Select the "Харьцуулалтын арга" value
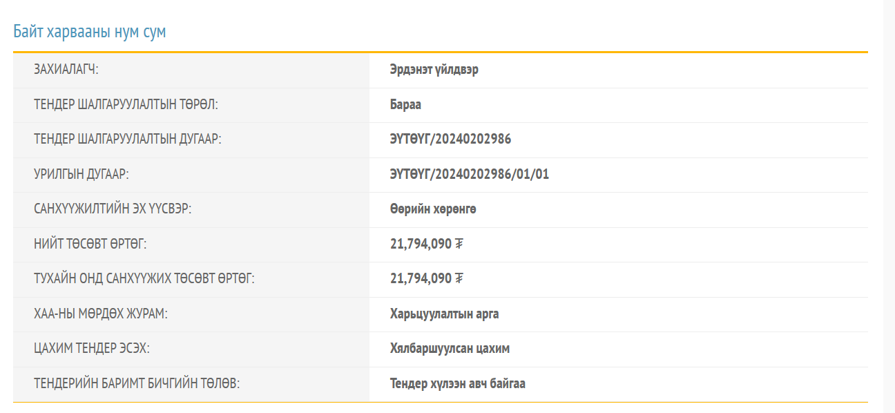The height and width of the screenshot is (413, 895). point(444,314)
